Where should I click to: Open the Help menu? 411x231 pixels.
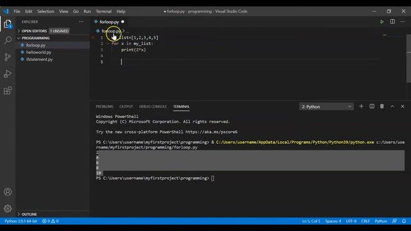coord(121,12)
